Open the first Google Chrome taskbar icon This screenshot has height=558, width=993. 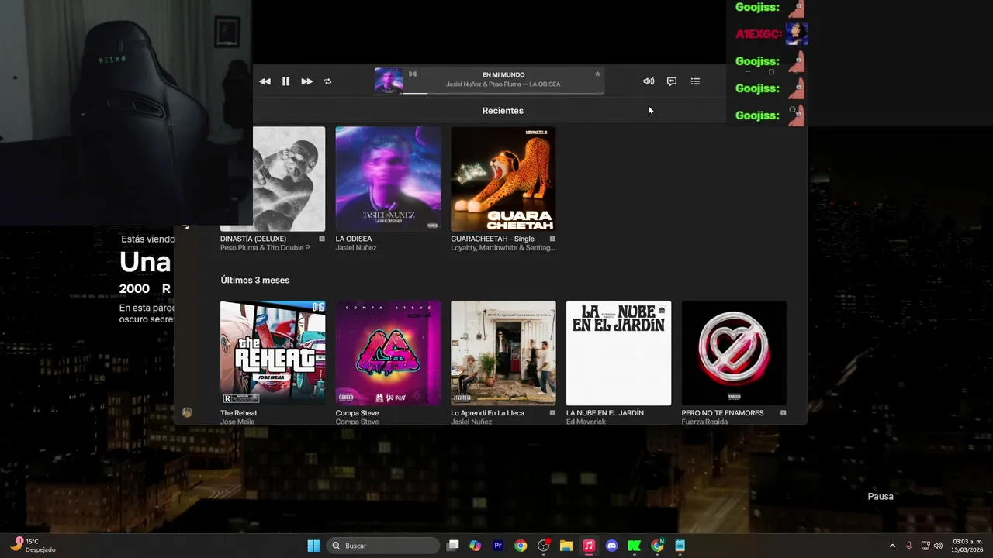[521, 546]
